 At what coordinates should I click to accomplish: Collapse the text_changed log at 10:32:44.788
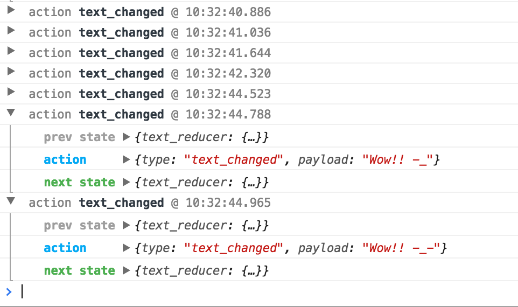tap(11, 113)
